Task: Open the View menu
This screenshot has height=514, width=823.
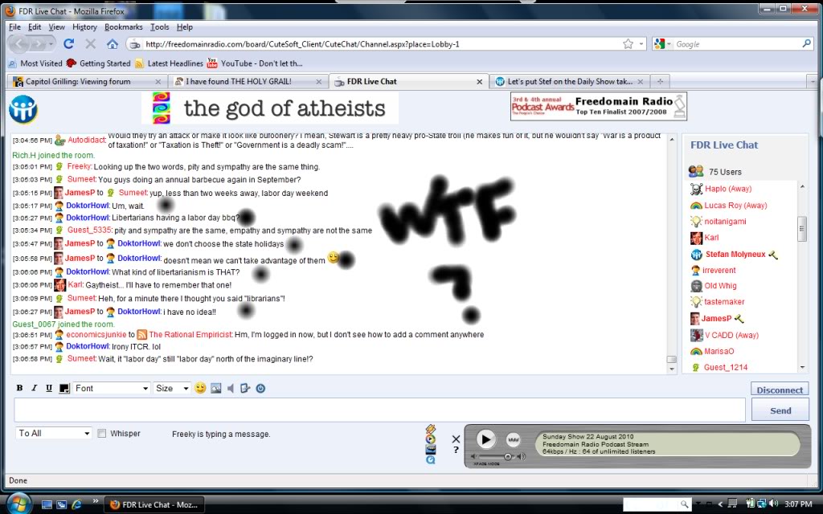Action: (57, 27)
